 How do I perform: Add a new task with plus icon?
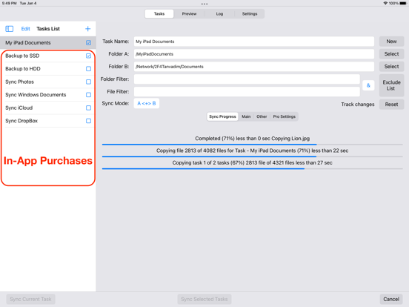88,29
